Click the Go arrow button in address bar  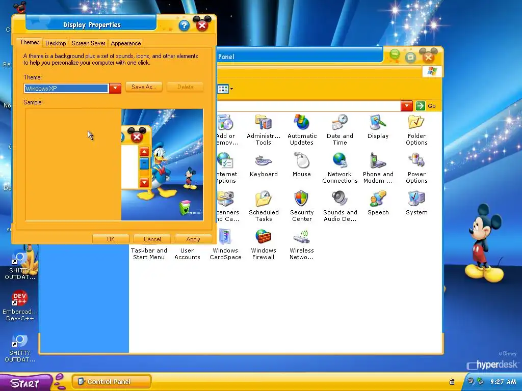point(420,106)
